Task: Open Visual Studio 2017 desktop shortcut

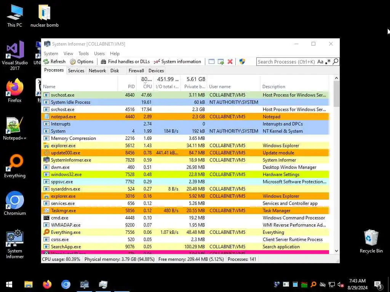Action: tap(15, 56)
